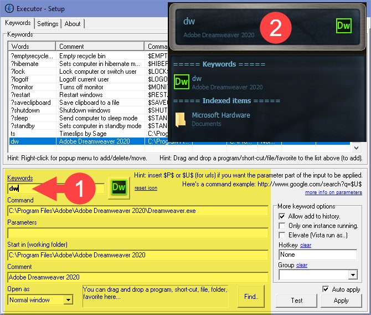Click the Keywords input field containing dw
Screen dimensions: 371x315
(56, 189)
